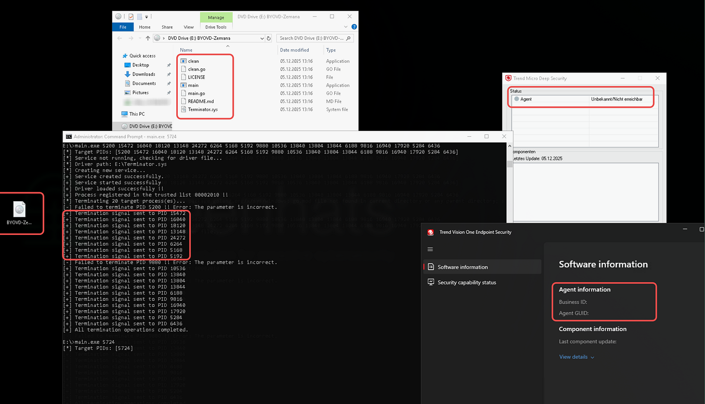Click the Trend Vision One Endpoint Security logo
This screenshot has width=705, height=404.
[x=431, y=232]
